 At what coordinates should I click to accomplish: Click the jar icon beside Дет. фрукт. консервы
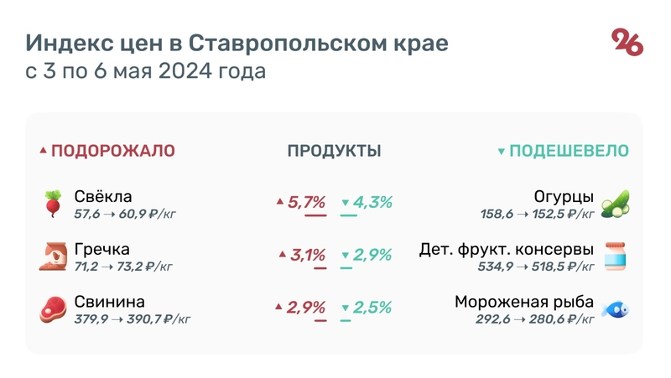[x=616, y=256]
